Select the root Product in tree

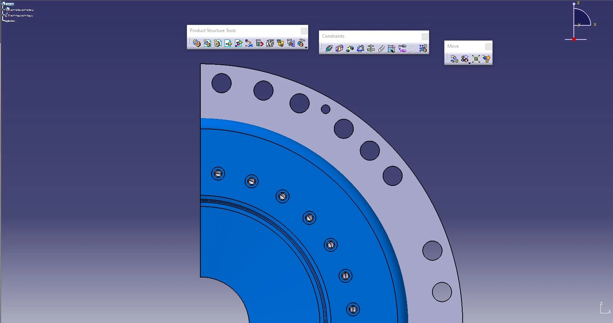pyautogui.click(x=10, y=4)
